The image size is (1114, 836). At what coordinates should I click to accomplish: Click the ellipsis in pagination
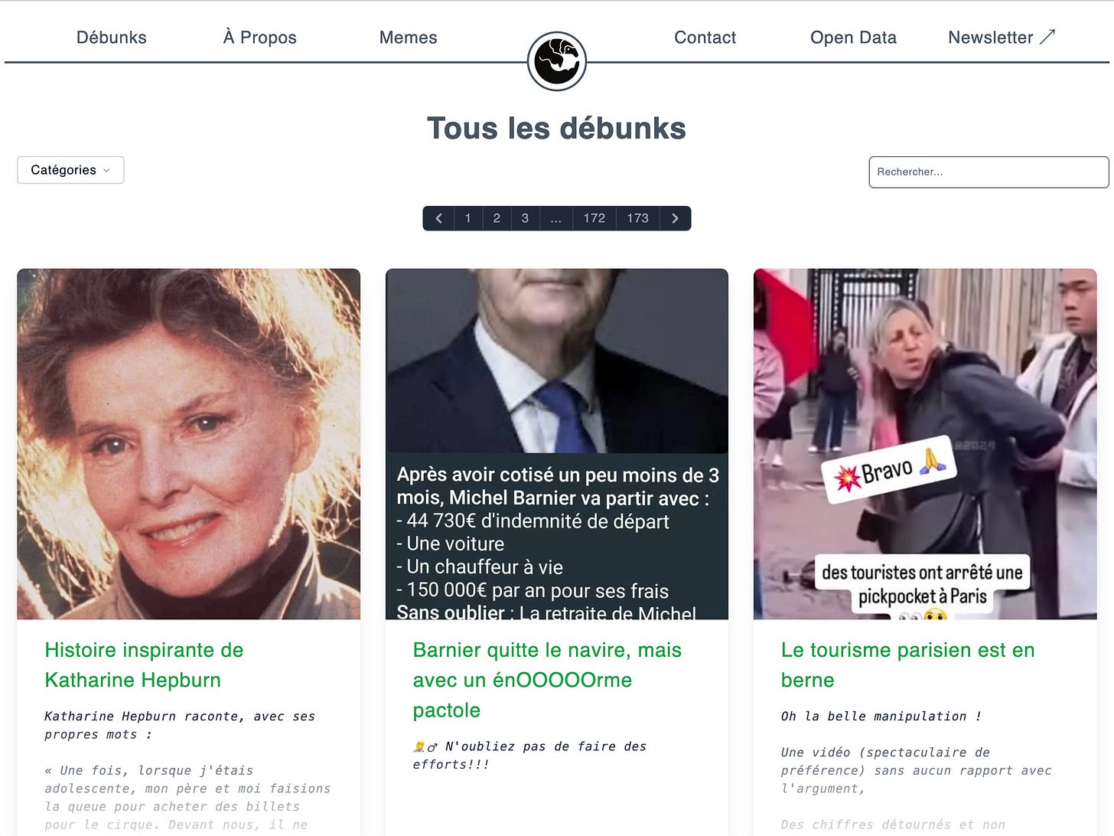(x=556, y=218)
